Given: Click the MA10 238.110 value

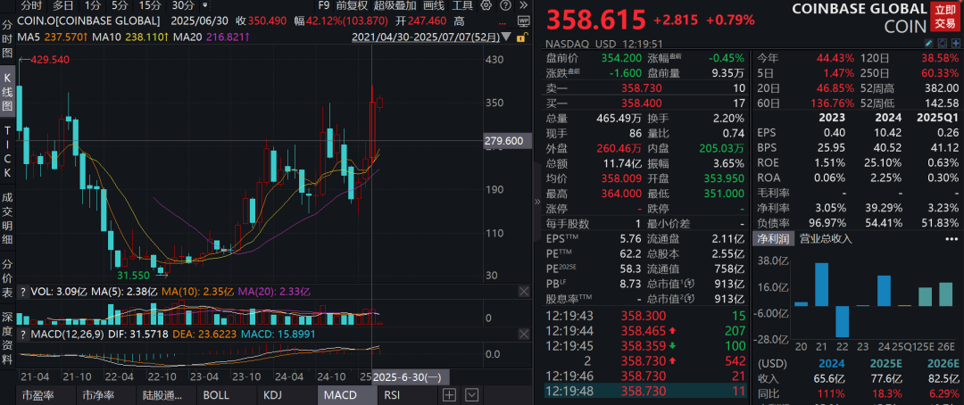Looking at the screenshot, I should 145,37.
